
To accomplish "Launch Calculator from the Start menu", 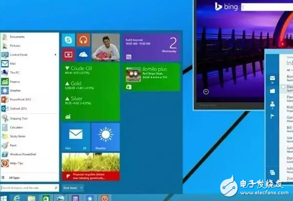I will [x=30, y=127].
